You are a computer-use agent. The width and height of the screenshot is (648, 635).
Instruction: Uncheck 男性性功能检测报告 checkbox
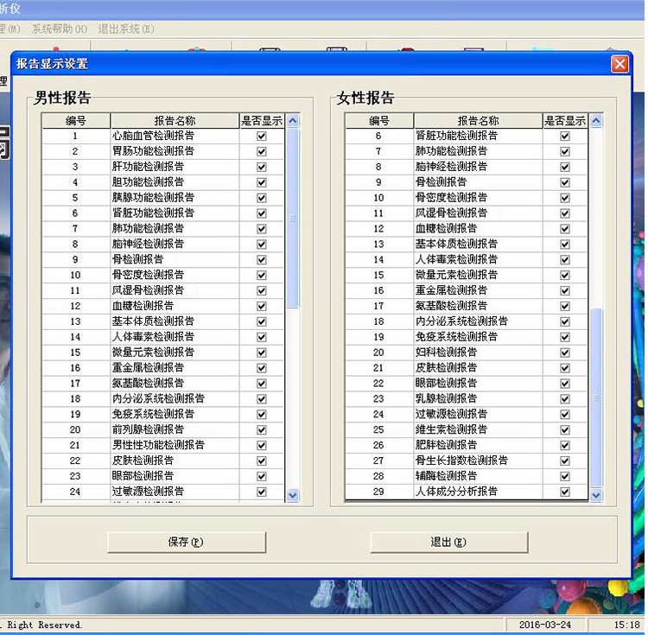(261, 445)
